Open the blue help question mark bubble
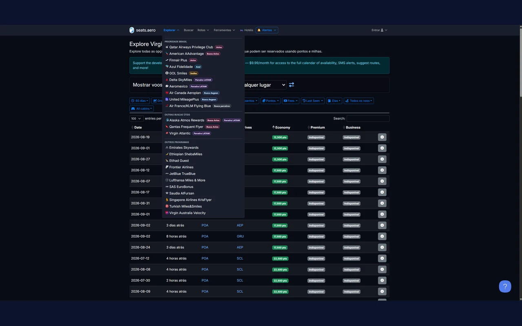 coord(505,286)
